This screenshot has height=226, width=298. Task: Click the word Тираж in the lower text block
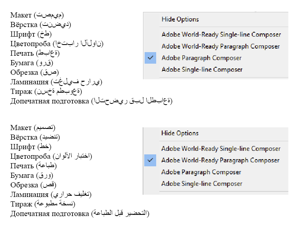[21, 204]
